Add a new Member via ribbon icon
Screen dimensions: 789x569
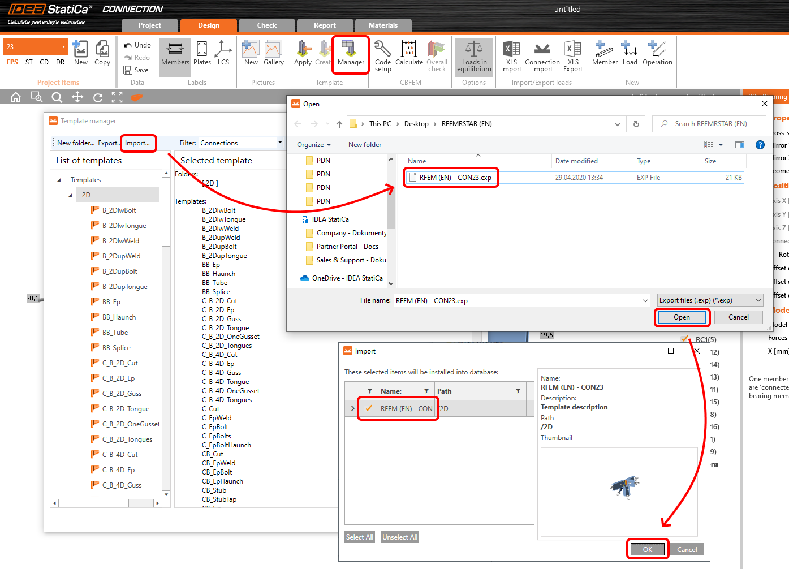[x=604, y=53]
